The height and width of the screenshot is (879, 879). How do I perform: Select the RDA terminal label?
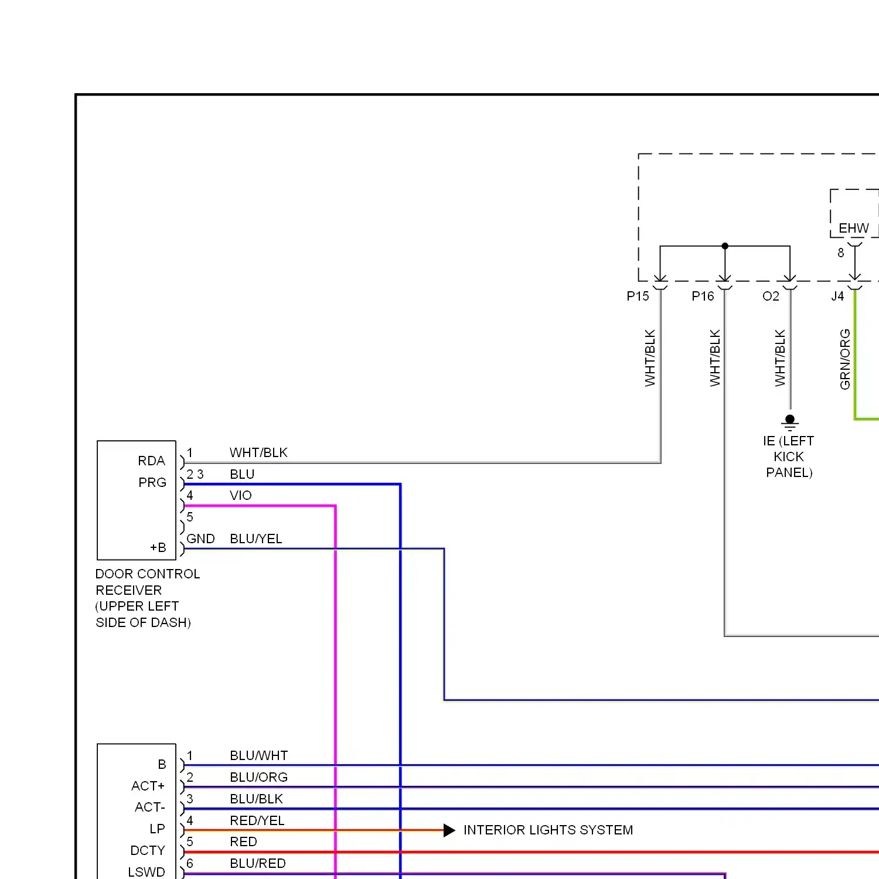(152, 461)
